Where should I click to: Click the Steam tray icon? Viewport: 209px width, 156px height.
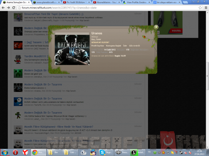tap(181, 153)
